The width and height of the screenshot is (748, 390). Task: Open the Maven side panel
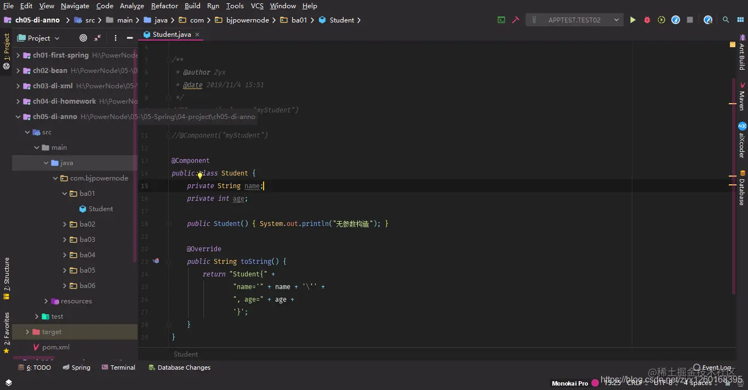click(x=742, y=97)
